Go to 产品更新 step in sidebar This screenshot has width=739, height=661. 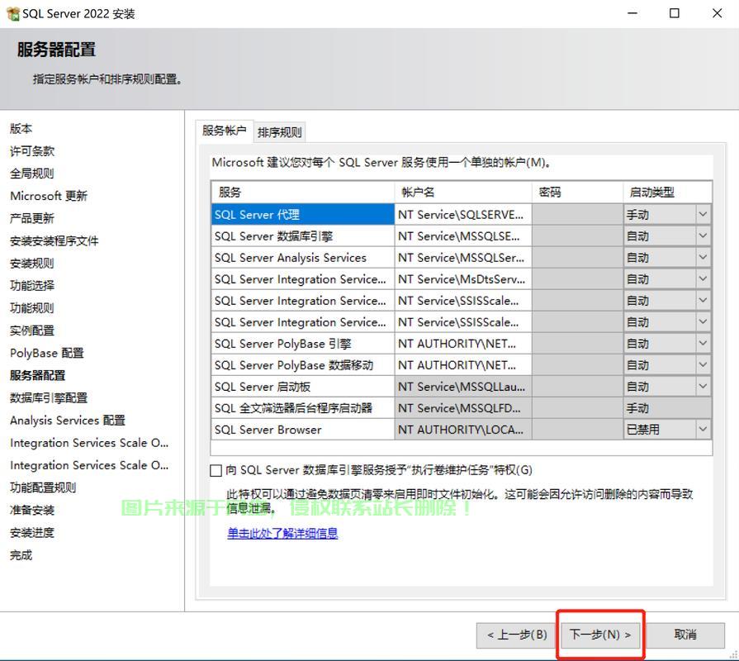pyautogui.click(x=32, y=218)
